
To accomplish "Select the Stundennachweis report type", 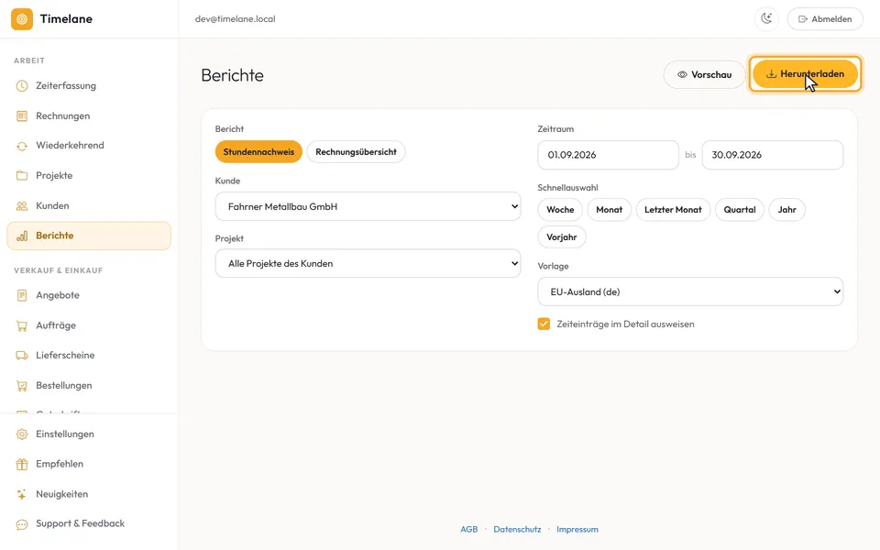I will [258, 151].
